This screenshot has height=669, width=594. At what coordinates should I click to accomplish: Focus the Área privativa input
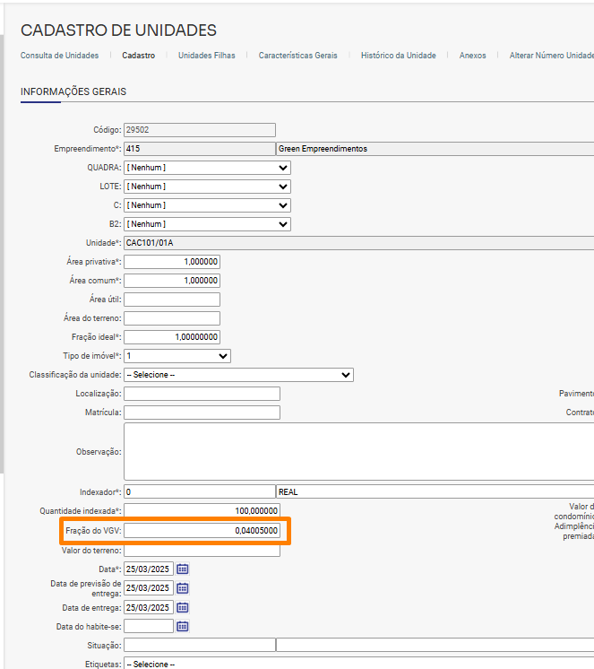pyautogui.click(x=172, y=262)
